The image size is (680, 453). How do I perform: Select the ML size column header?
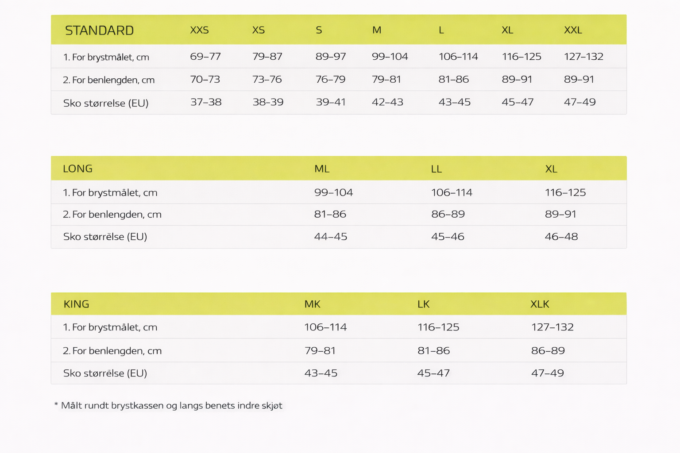tap(322, 169)
